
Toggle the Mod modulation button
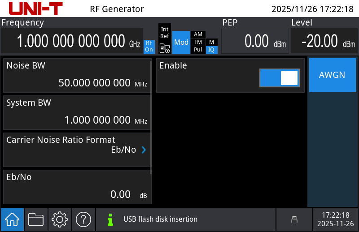click(181, 43)
